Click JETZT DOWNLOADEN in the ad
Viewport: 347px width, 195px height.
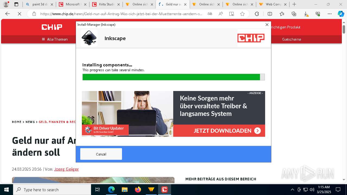coord(219,131)
